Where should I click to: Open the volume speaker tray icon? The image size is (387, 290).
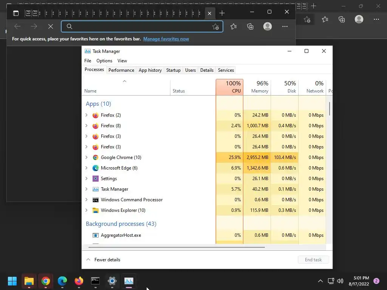tap(340, 281)
